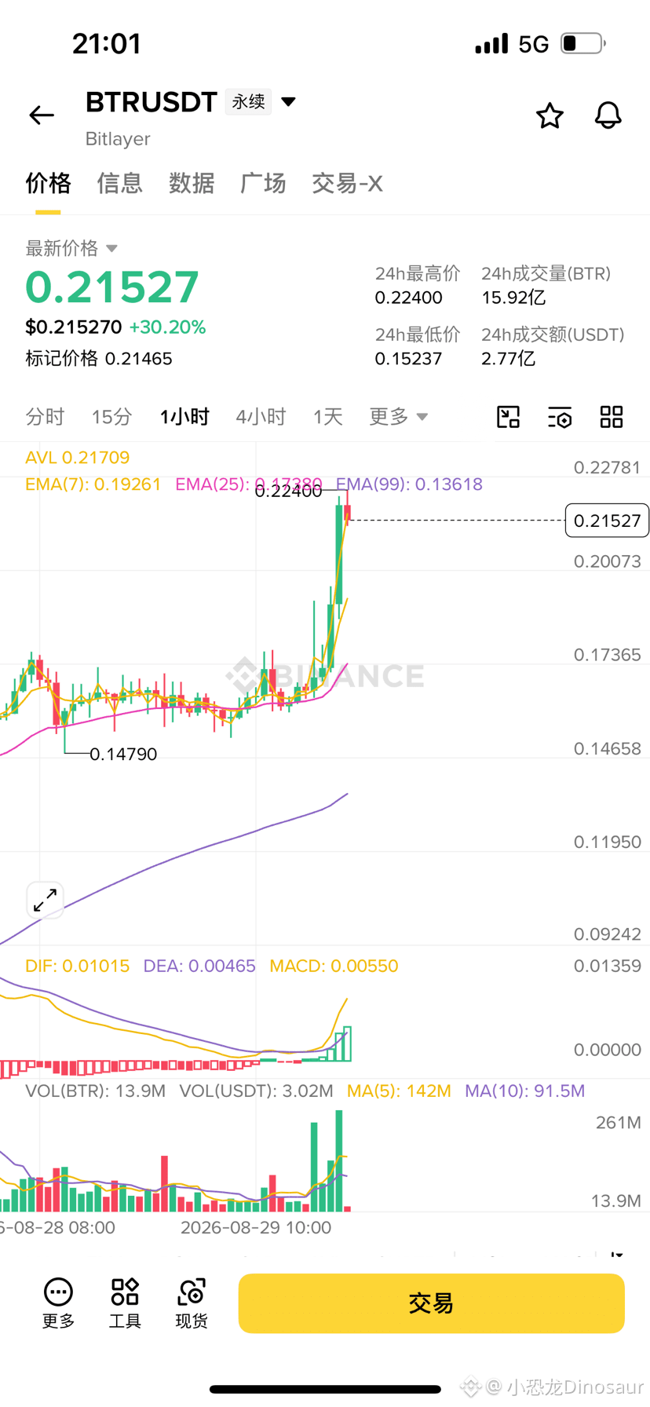Image resolution: width=650 pixels, height=1407 pixels.
Task: Tap the 24h最低价 value 0.15237
Action: (x=408, y=359)
